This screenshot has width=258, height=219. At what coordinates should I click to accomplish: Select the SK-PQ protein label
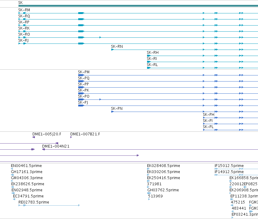tap(84, 78)
